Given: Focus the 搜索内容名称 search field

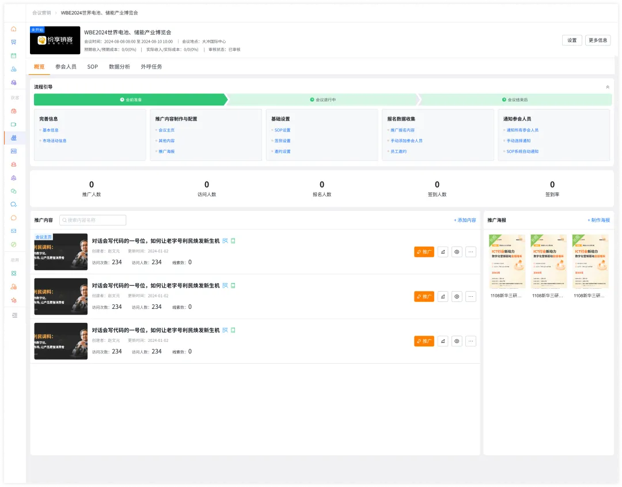Looking at the screenshot, I should click(x=93, y=220).
